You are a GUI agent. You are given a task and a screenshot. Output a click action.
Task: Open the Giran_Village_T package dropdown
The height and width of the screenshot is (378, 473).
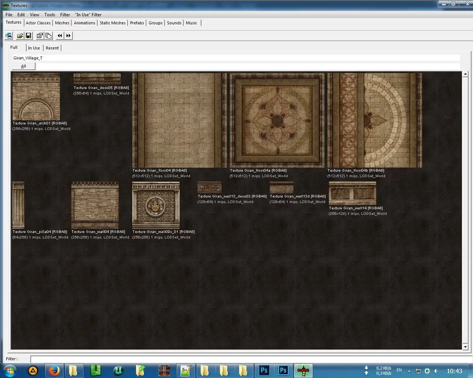pos(236,58)
